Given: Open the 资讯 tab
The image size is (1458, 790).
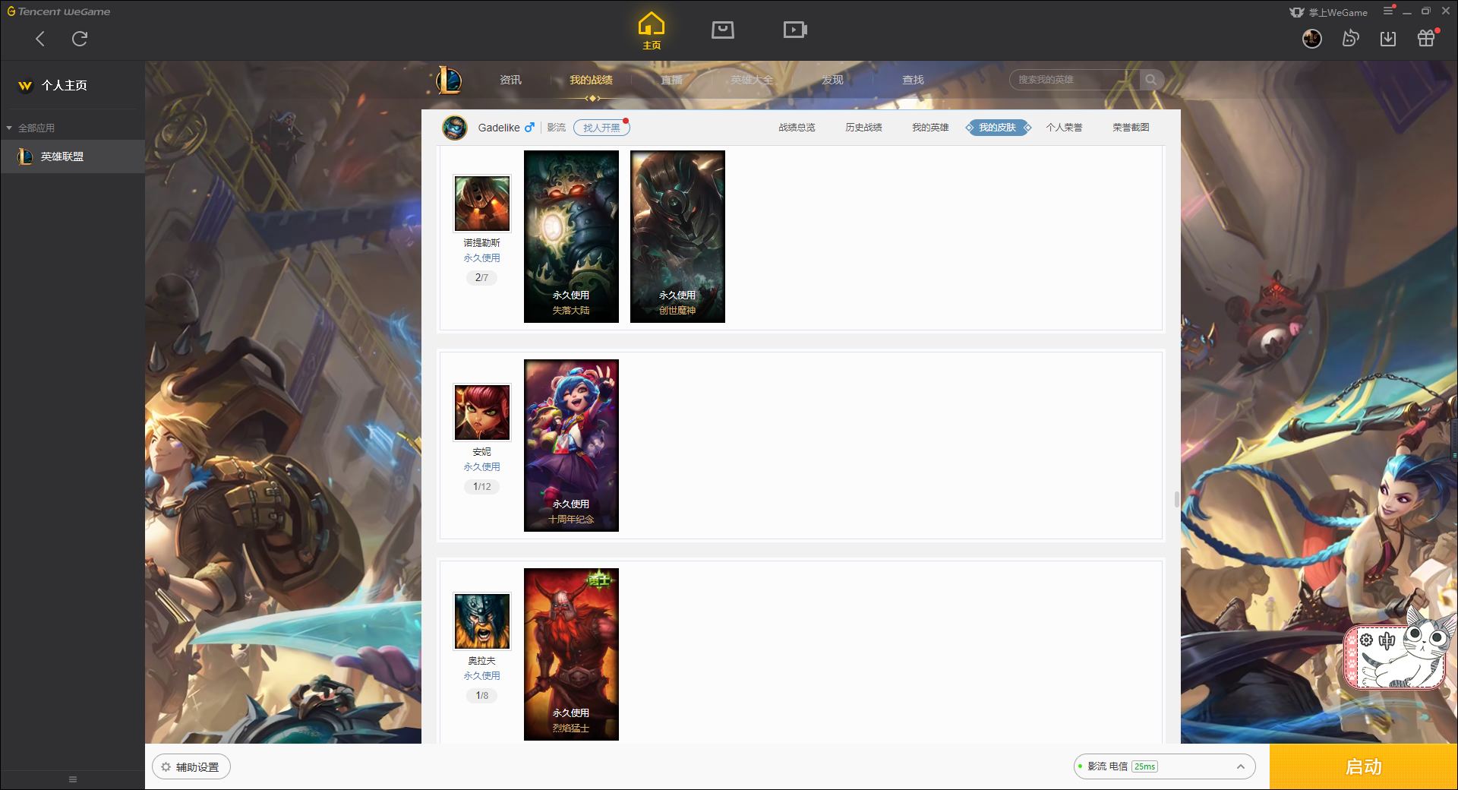Looking at the screenshot, I should pyautogui.click(x=510, y=80).
